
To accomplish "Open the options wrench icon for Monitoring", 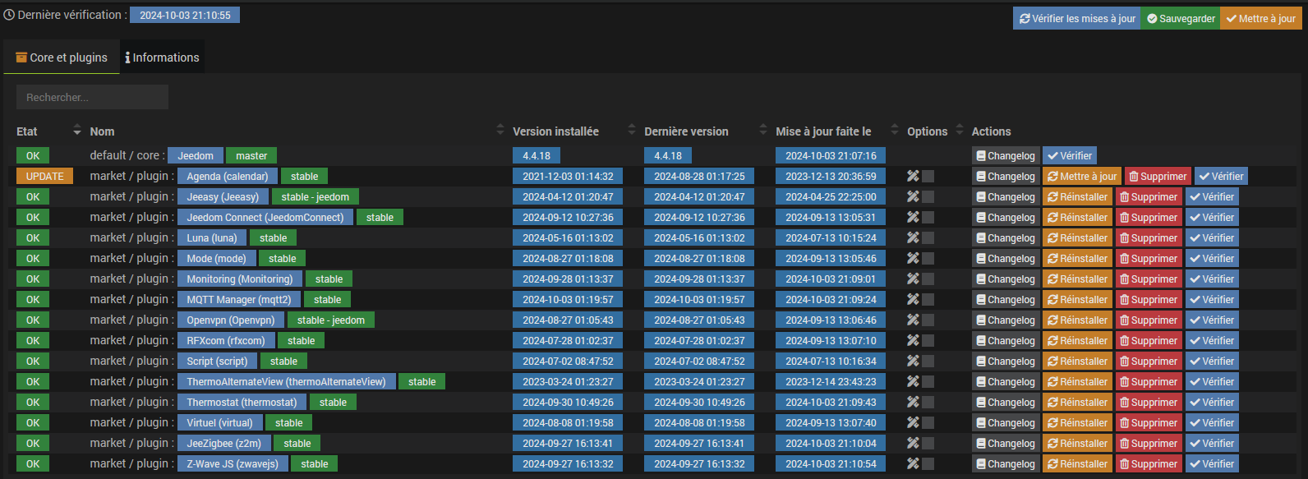I will [913, 279].
